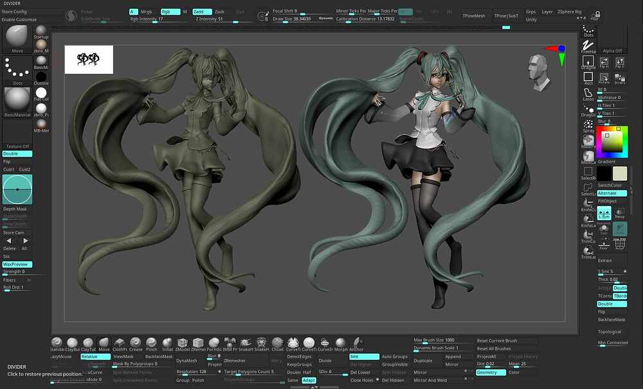Activate the ZModeler brush
Screen dimensions: 643x389
pyautogui.click(x=183, y=344)
